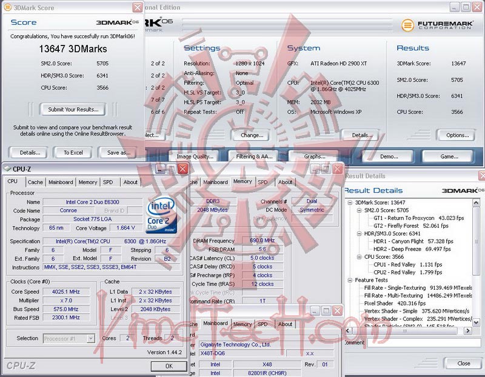This screenshot has height=377, width=485.
Task: Collapse Feature Tests node
Action: click(350, 280)
